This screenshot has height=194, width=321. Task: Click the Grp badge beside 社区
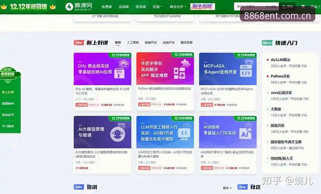[x=243, y=187]
